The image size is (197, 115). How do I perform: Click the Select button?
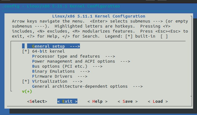(37, 101)
